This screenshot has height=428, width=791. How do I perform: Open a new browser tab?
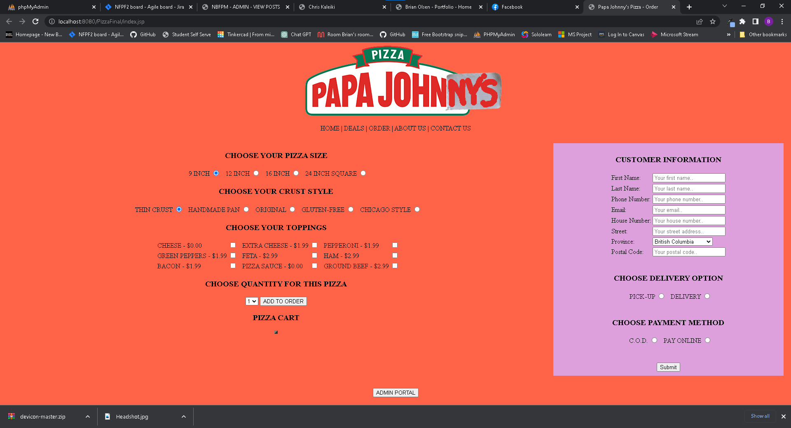point(689,7)
